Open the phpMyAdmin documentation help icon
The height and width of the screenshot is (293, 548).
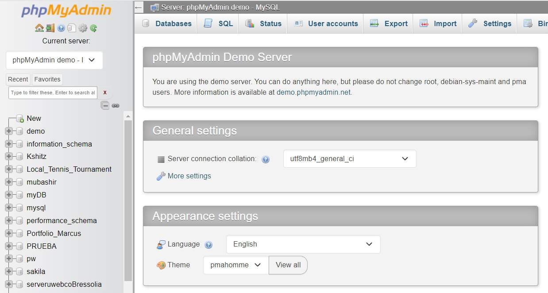[61, 28]
